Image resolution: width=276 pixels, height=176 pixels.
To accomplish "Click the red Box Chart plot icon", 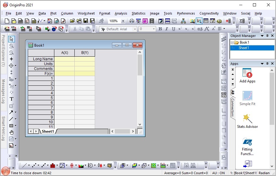I will point(72,165).
